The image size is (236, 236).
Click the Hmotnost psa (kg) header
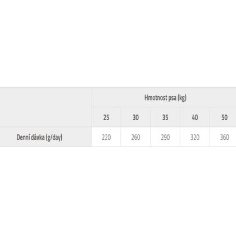(x=165, y=98)
